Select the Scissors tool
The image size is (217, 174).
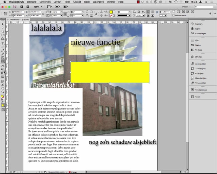click(3, 66)
